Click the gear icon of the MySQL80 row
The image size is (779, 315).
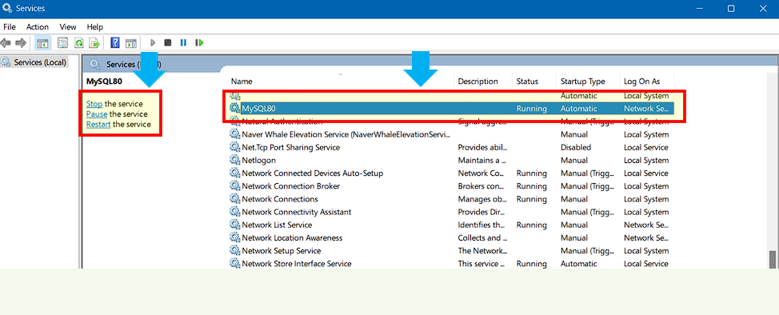pyautogui.click(x=234, y=108)
